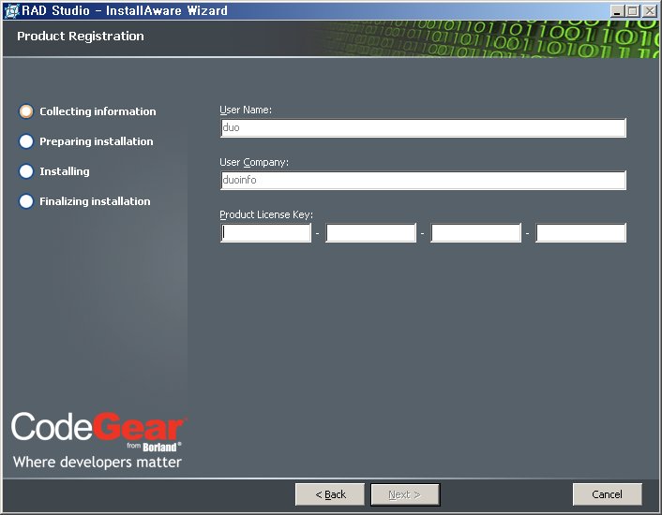
Task: Maximize the InstallAware Wizard window
Action: 633,11
